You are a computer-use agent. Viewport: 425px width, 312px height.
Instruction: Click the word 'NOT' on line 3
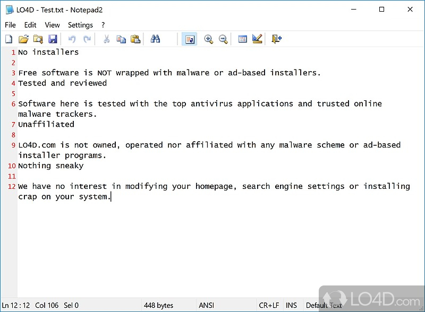pos(104,73)
